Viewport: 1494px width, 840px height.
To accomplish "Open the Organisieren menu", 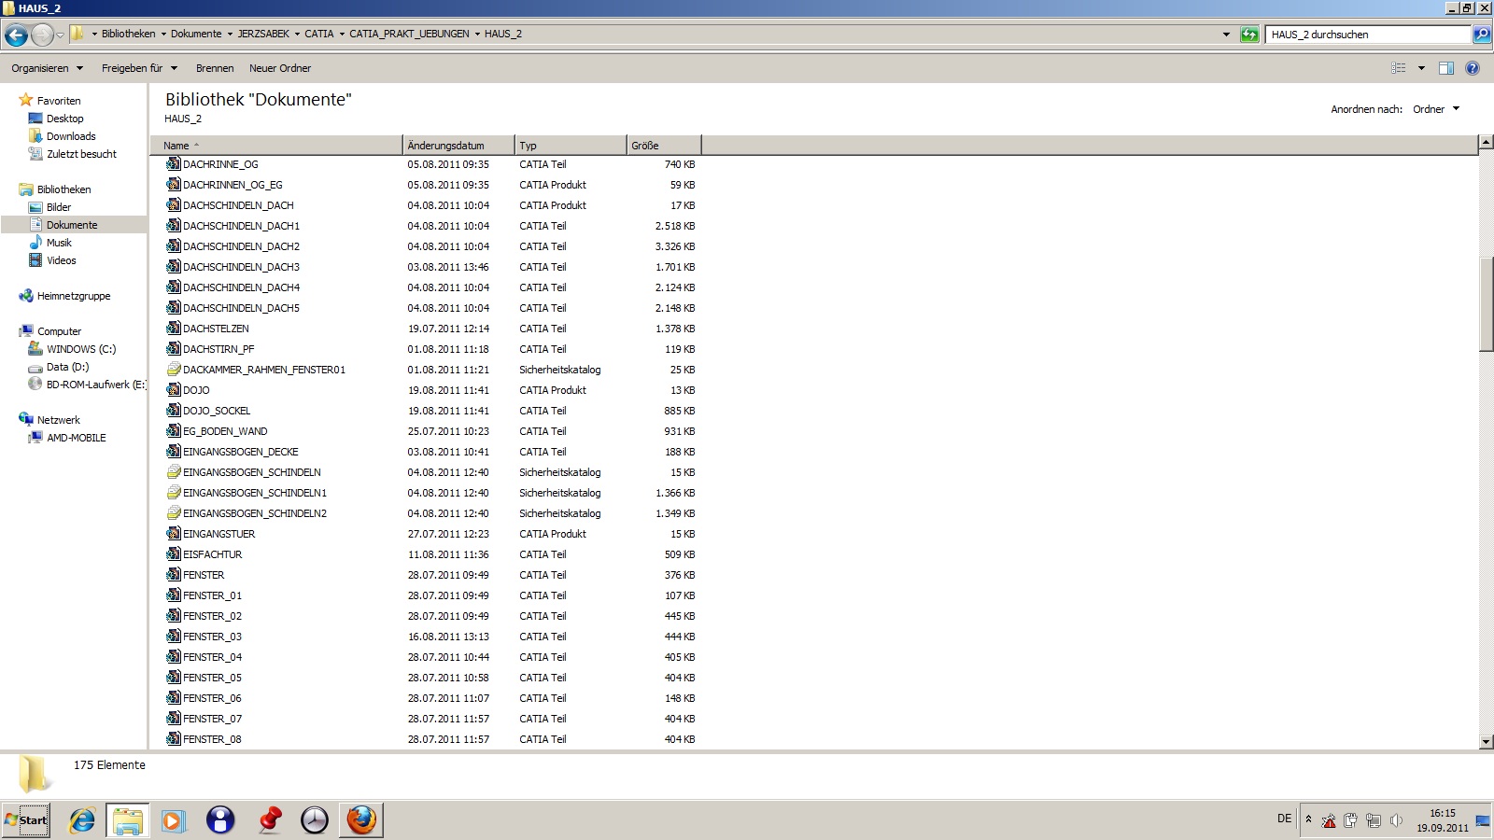I will [x=47, y=68].
